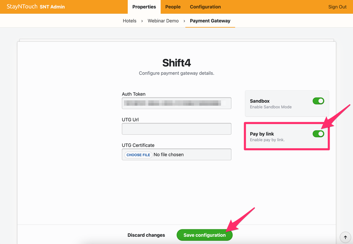Click the 'Enable Sandbox Mode' description

point(271,107)
